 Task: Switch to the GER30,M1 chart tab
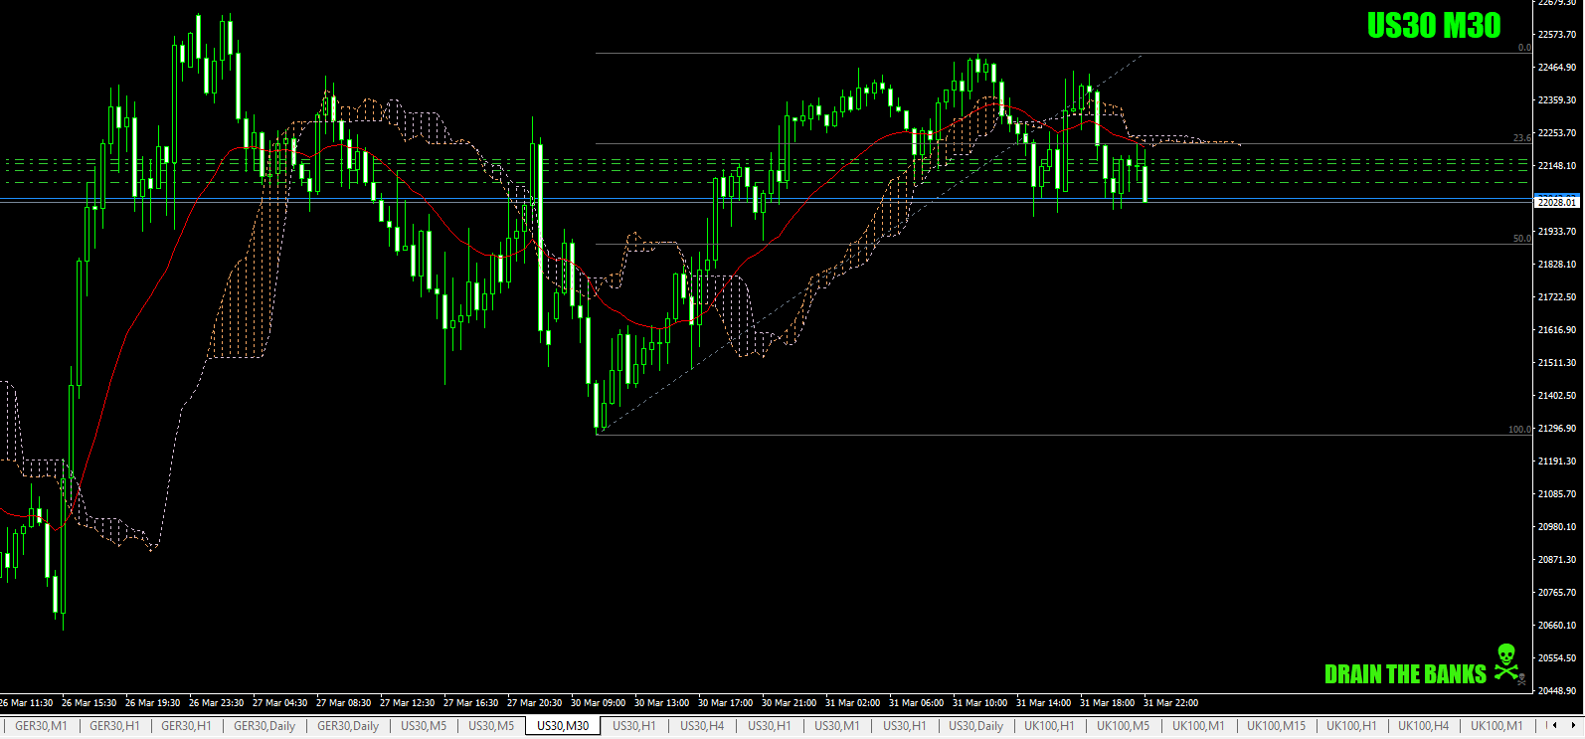[41, 726]
